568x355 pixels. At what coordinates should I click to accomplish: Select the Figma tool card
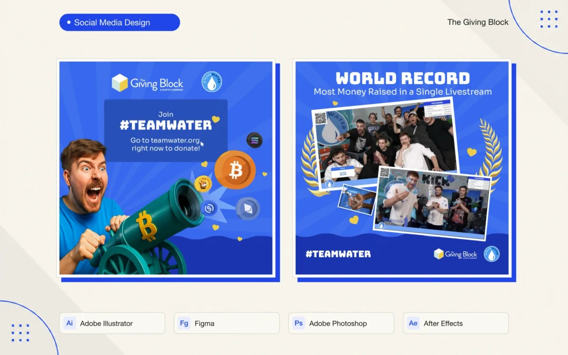[226, 323]
